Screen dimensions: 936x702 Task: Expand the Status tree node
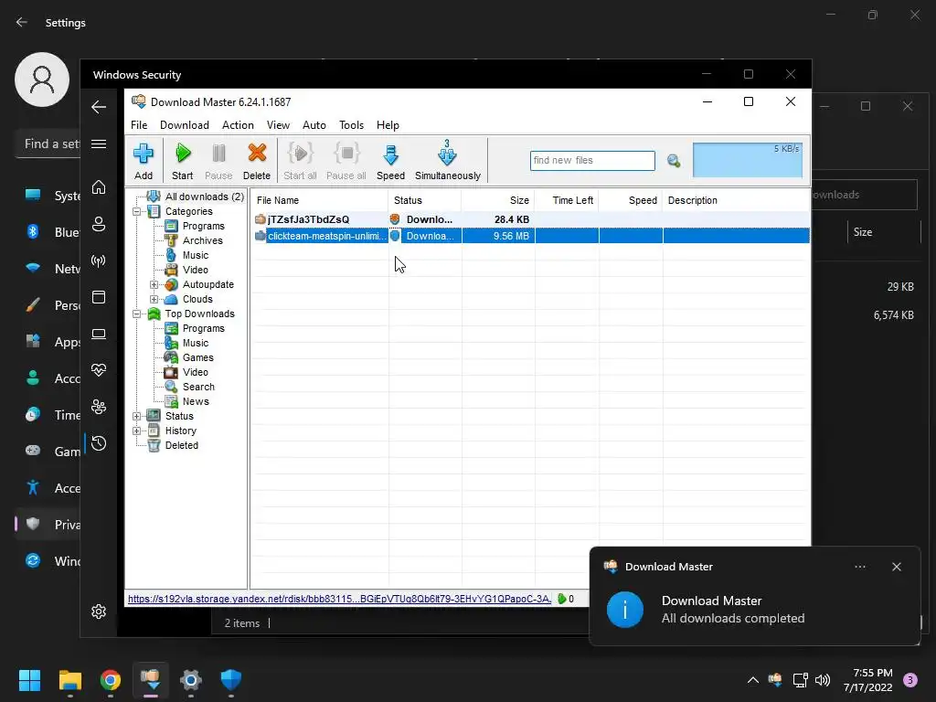pyautogui.click(x=137, y=416)
